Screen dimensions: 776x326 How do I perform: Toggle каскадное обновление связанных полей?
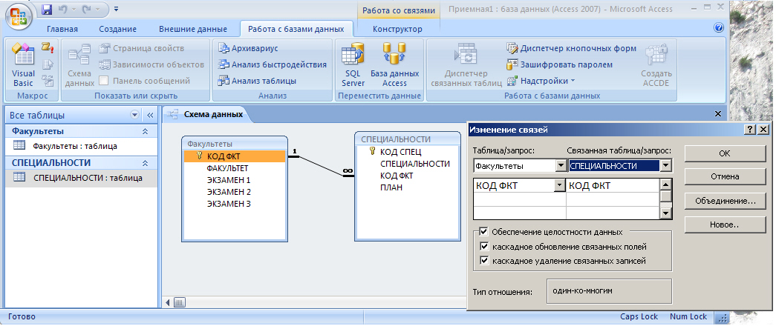(x=484, y=246)
